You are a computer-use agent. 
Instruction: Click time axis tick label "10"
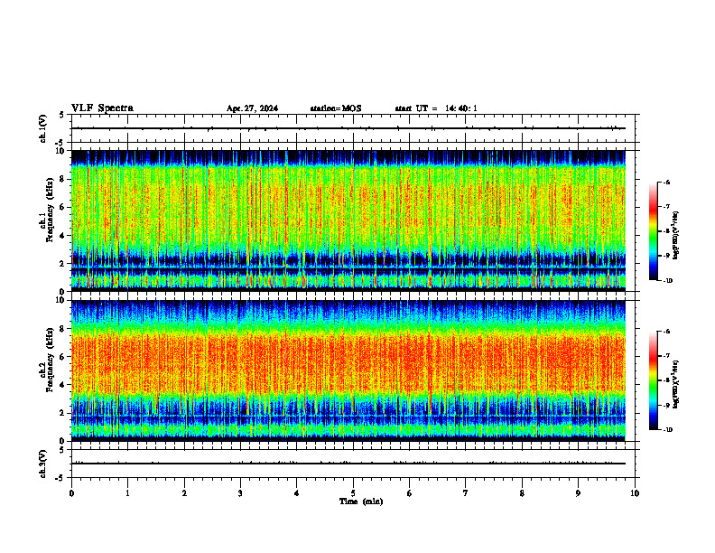click(x=635, y=493)
